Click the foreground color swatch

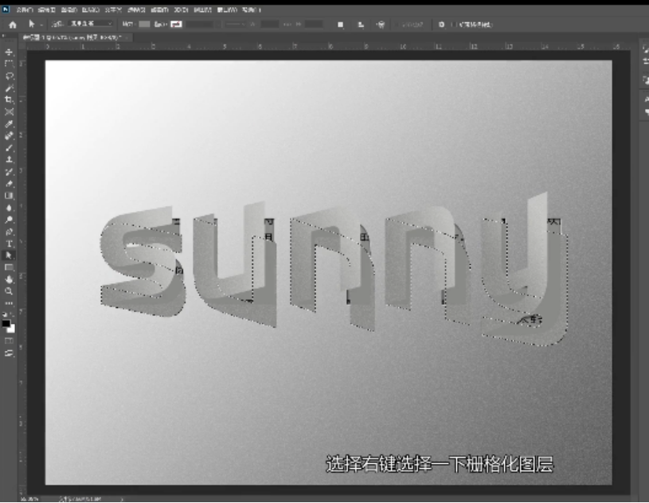tap(6, 323)
